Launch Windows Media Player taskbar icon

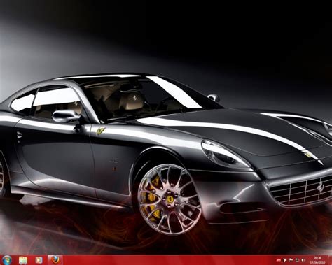coord(39,260)
